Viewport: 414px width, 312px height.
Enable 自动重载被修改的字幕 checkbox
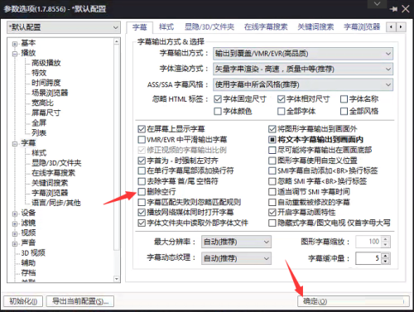tap(272, 202)
